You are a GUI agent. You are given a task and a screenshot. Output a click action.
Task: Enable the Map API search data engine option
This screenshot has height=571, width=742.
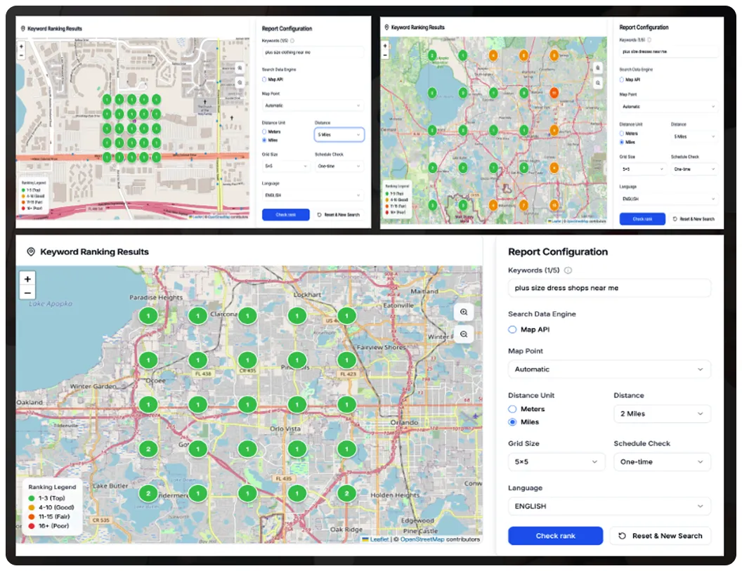coord(512,329)
